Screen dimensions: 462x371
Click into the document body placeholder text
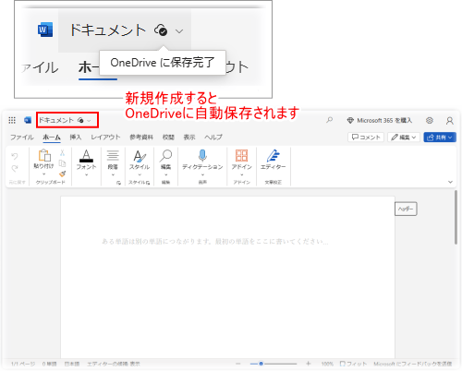215,242
